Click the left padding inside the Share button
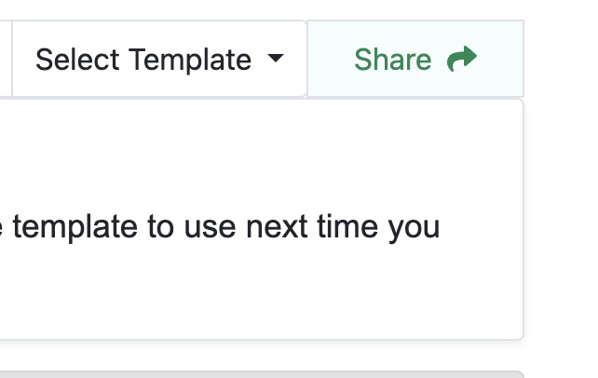The width and height of the screenshot is (598, 378). pos(328,60)
